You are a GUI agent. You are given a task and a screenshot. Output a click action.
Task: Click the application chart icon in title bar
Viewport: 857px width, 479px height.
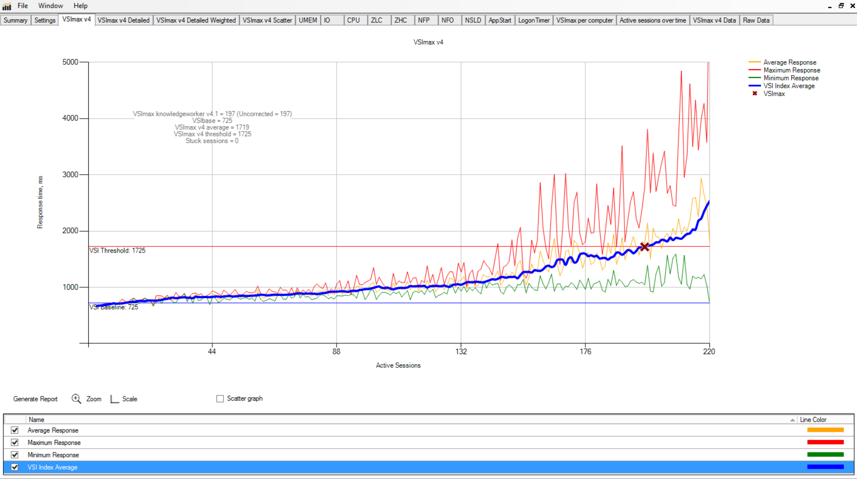click(7, 6)
